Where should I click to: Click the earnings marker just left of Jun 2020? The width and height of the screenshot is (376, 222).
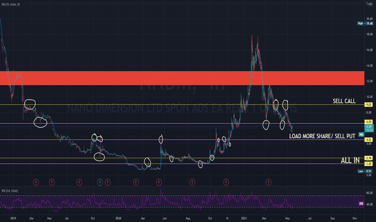click(x=159, y=182)
